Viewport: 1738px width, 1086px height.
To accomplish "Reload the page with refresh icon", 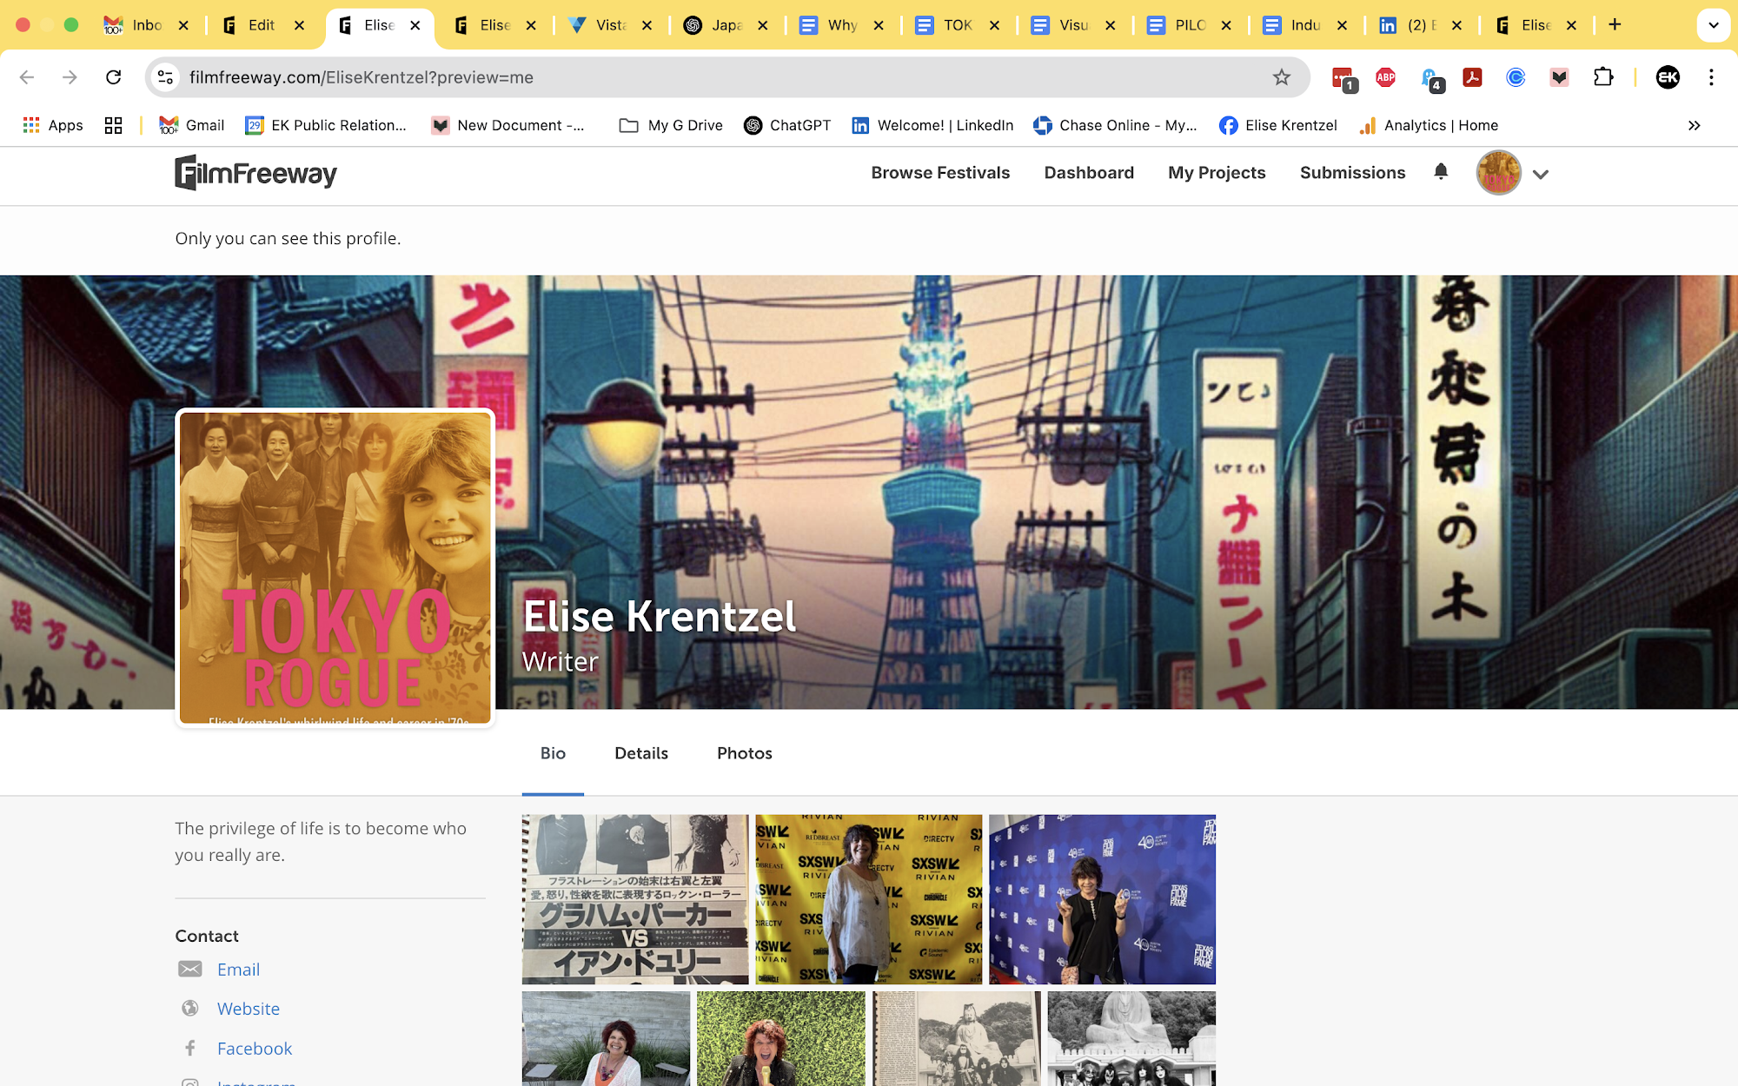I will (113, 77).
